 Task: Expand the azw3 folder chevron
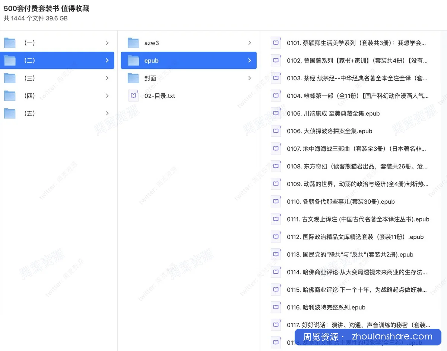coord(250,43)
